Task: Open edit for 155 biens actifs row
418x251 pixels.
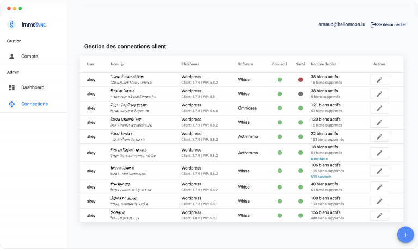Action: (x=379, y=216)
